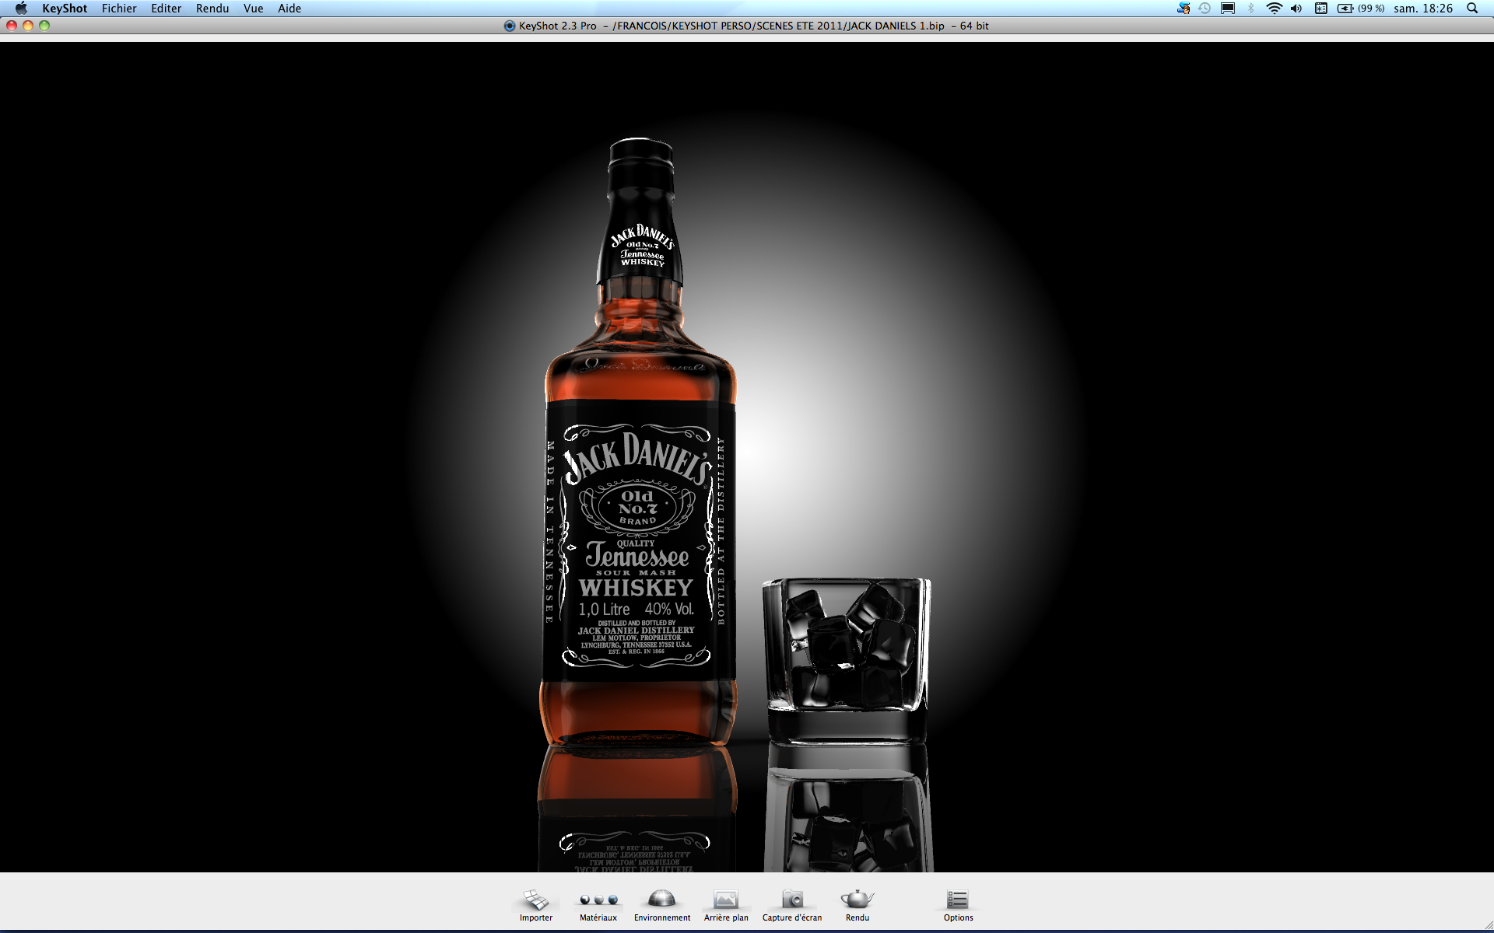
Task: Open the Aide menu
Action: tap(289, 9)
